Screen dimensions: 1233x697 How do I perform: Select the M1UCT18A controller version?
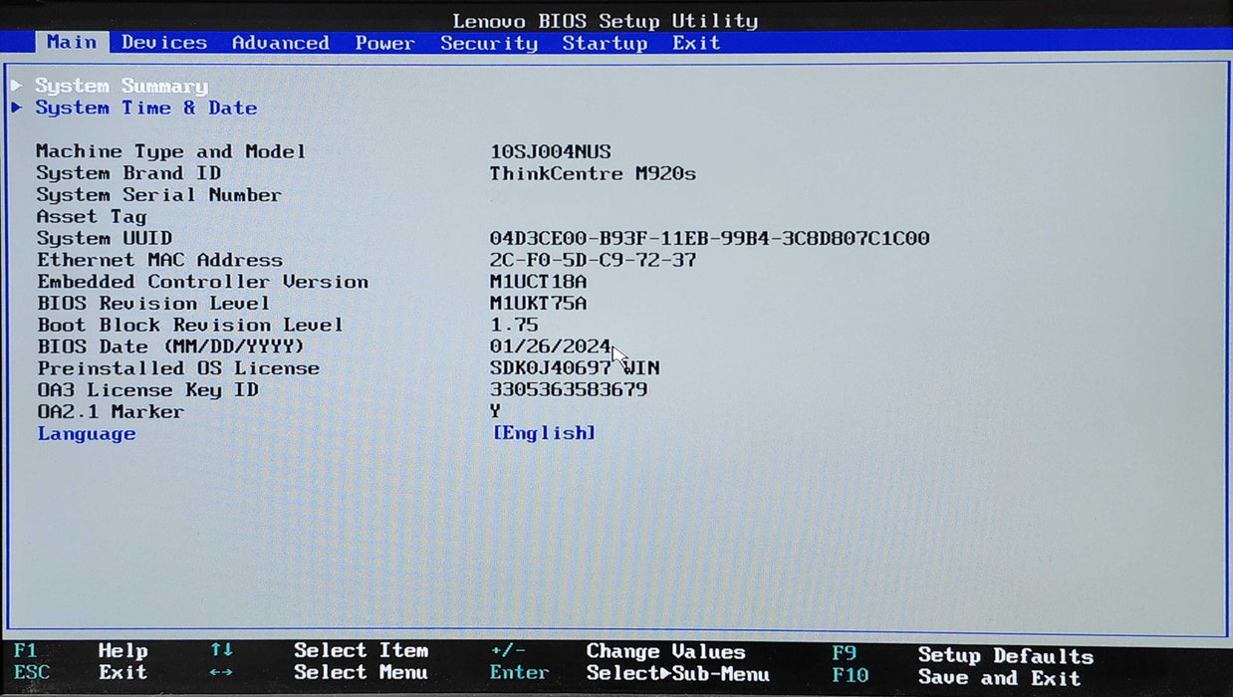tap(538, 283)
